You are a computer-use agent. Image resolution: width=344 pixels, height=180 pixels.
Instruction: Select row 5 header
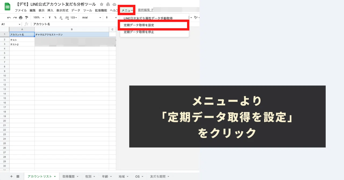(5, 53)
